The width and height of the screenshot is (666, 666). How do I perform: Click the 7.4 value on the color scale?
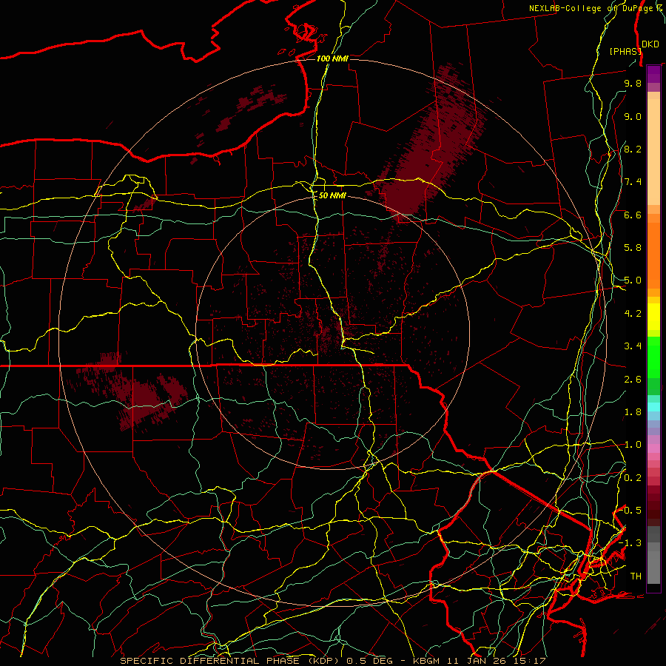click(x=633, y=182)
